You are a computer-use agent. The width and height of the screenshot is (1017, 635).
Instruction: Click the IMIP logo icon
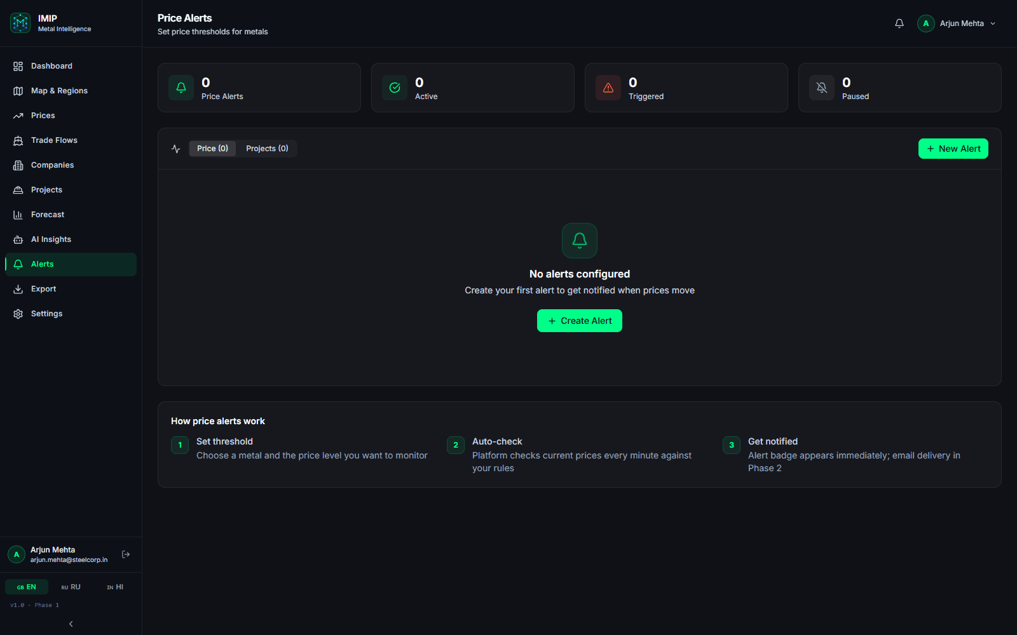coord(20,23)
